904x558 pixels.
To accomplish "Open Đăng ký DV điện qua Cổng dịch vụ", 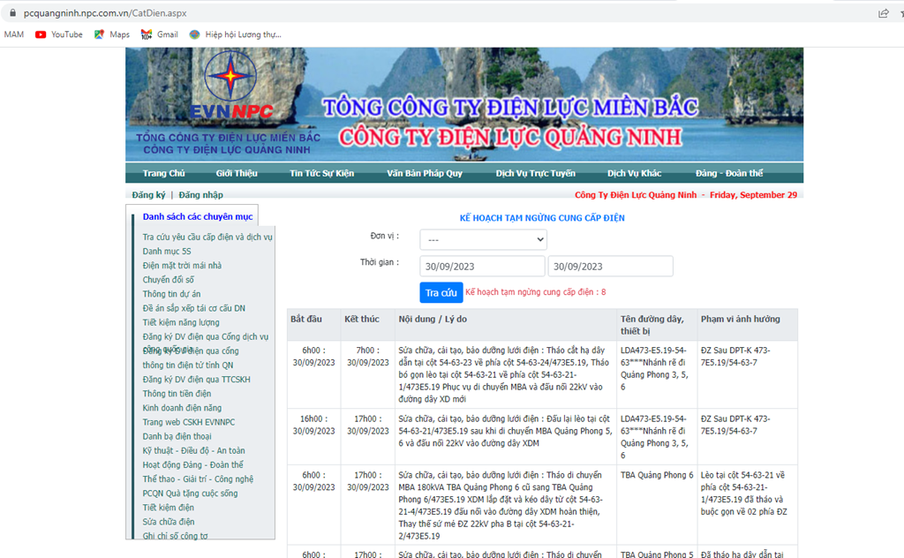I will click(x=205, y=336).
